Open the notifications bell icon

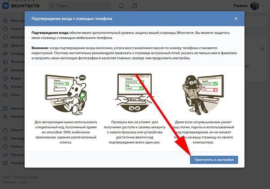(x=121, y=6)
